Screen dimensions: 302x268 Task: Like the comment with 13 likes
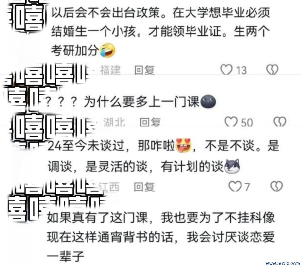click(226, 70)
